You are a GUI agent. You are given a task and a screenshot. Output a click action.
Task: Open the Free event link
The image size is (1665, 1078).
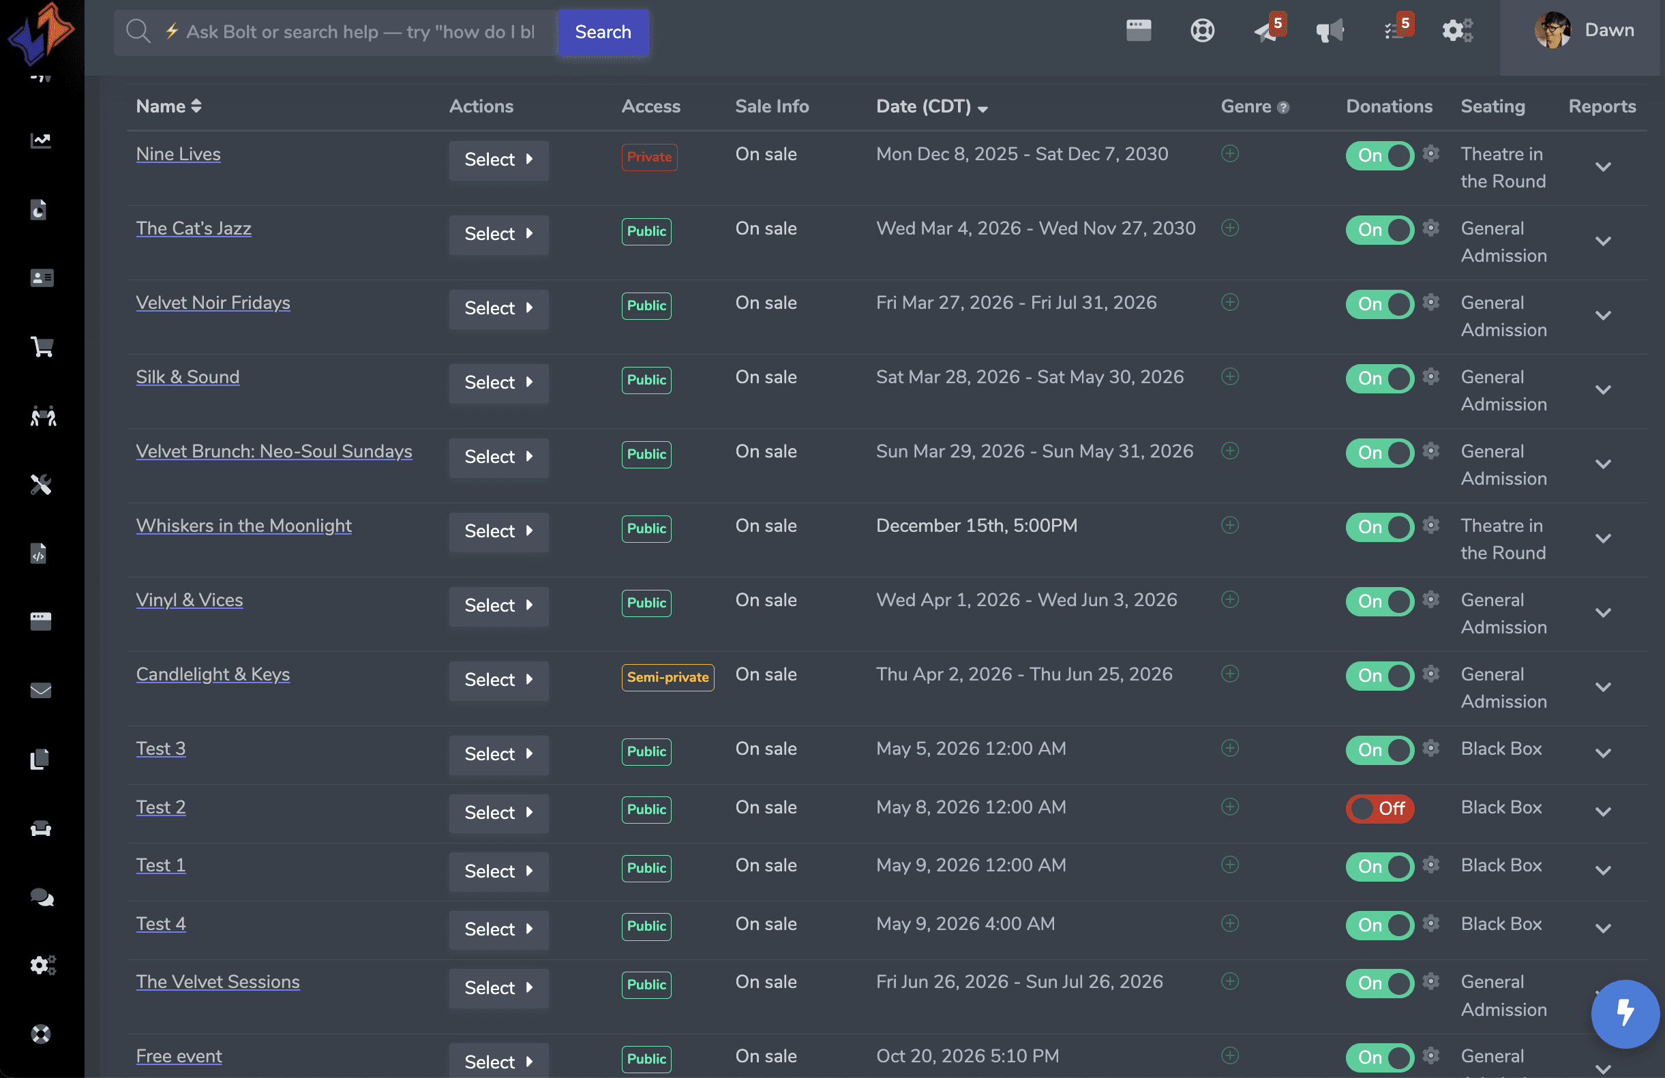click(179, 1056)
